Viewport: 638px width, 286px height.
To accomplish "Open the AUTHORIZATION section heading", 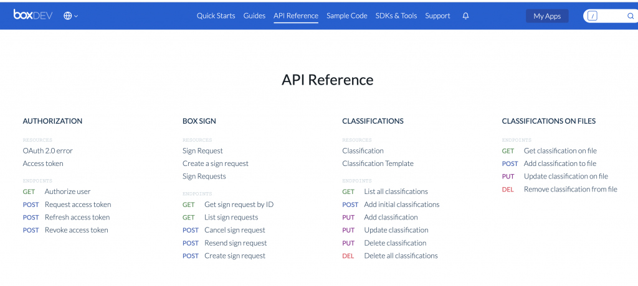I will [52, 121].
